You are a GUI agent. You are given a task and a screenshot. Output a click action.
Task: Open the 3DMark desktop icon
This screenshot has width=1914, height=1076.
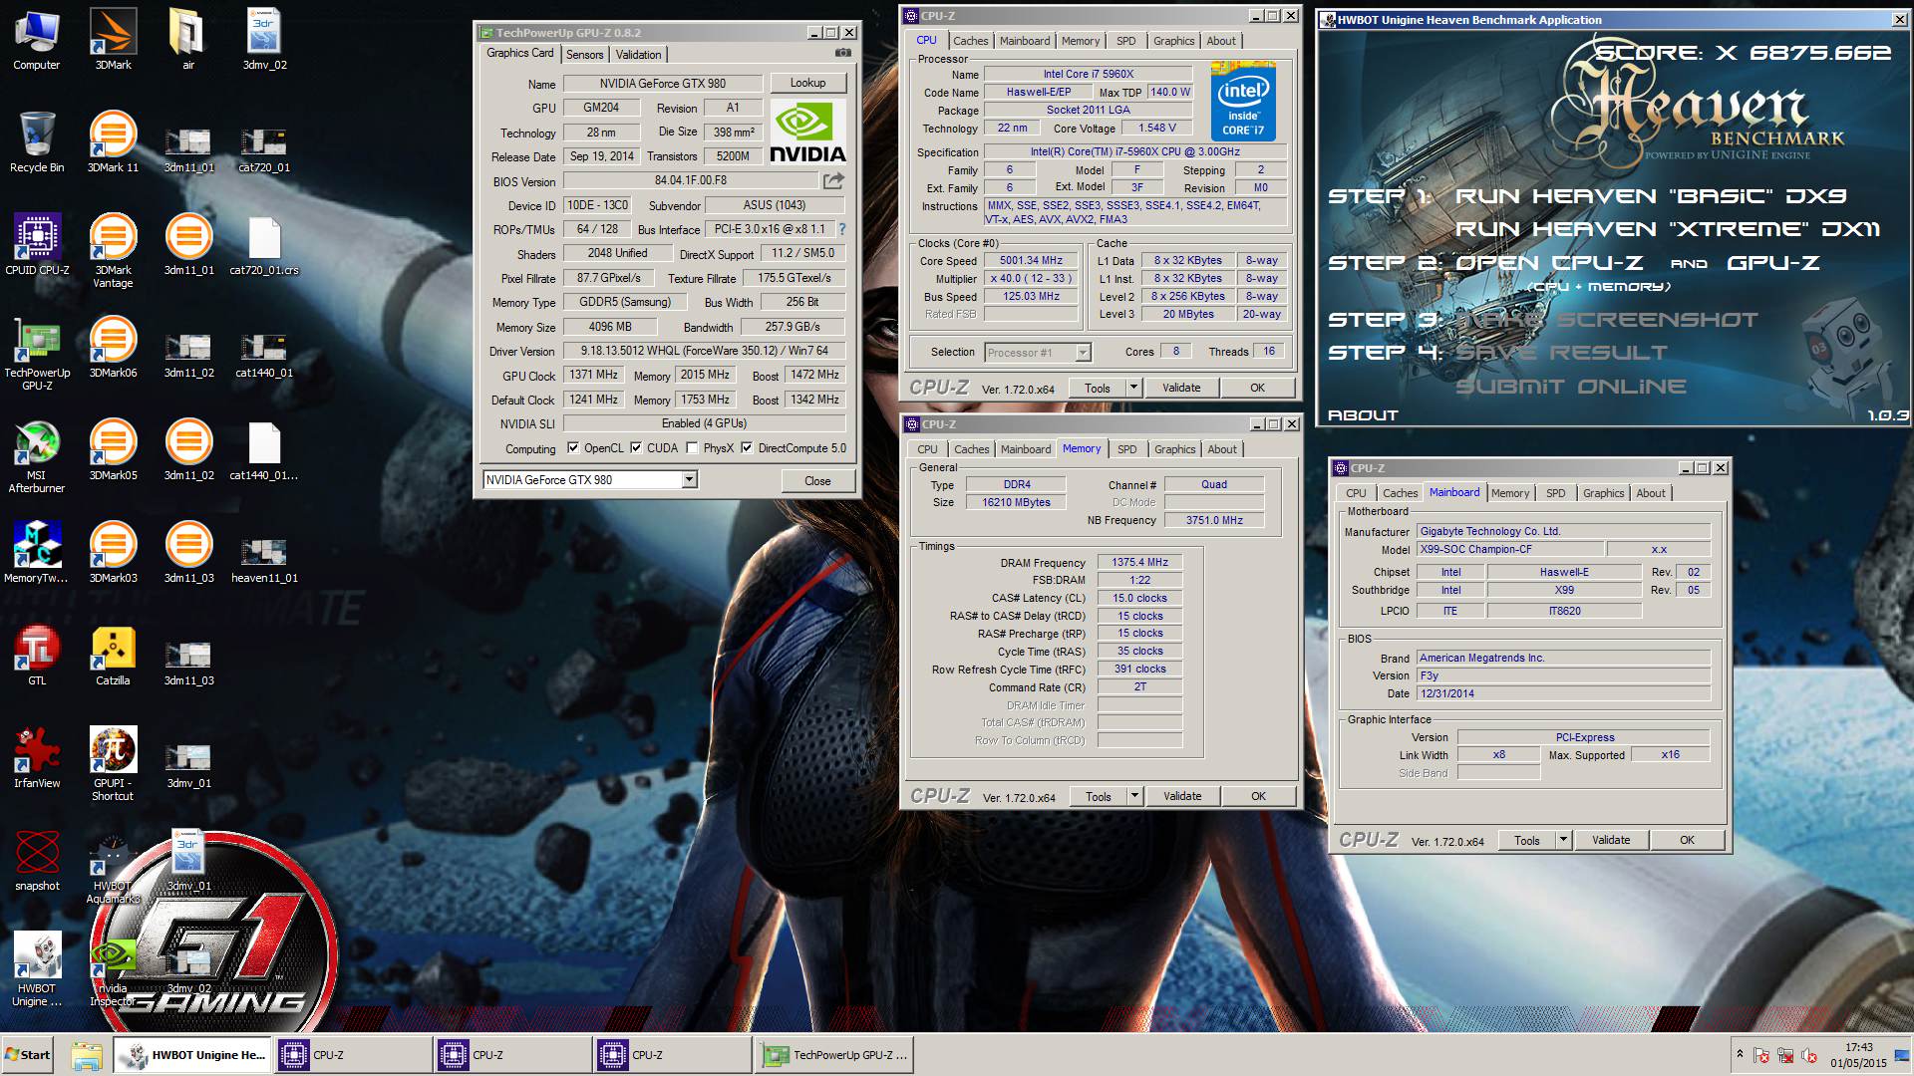coord(113,40)
